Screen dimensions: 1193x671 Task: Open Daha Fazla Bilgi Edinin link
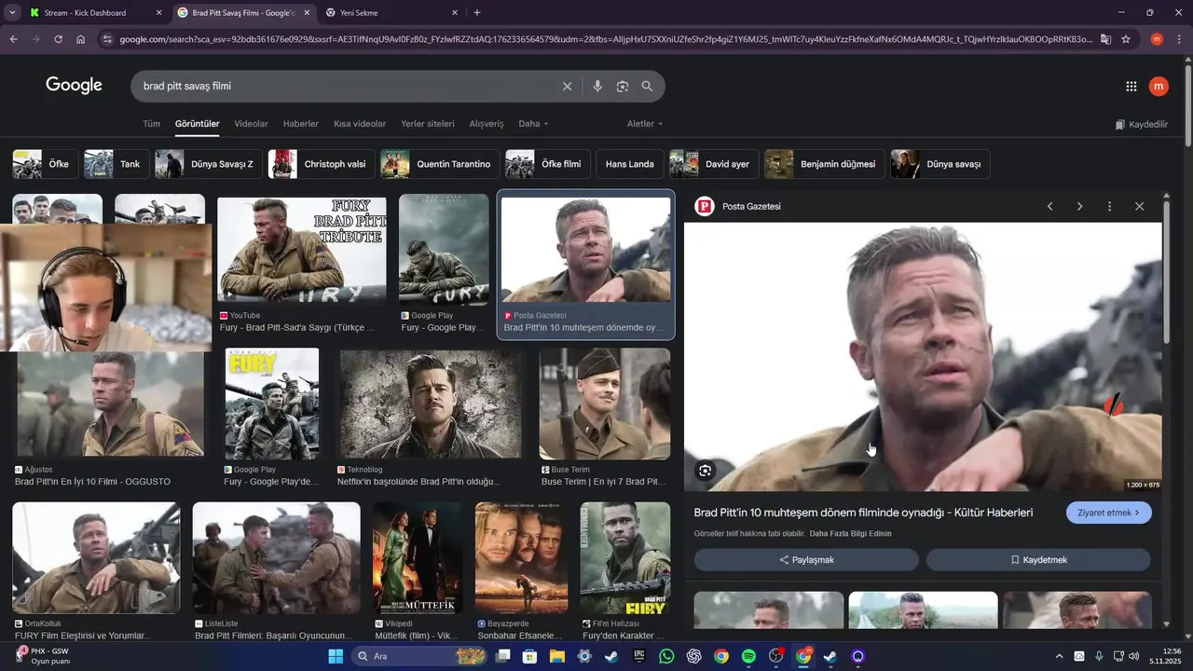[x=850, y=534]
